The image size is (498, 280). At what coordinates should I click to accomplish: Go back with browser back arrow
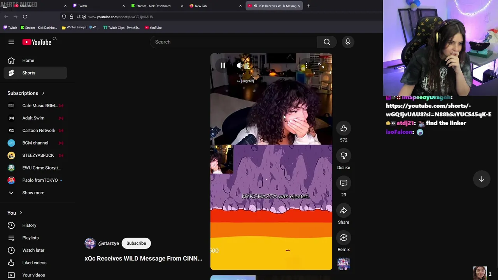(x=6, y=17)
